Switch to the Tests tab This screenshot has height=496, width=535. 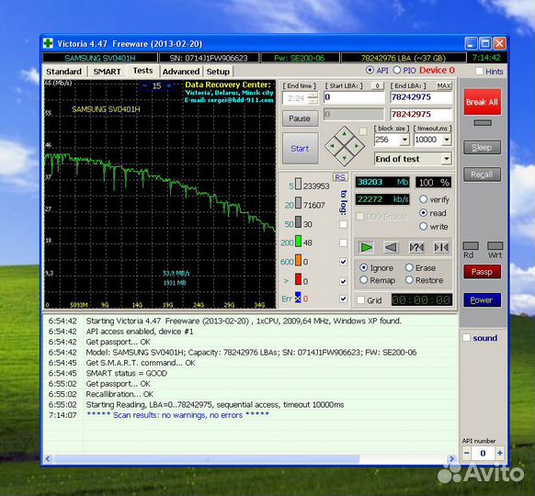click(x=142, y=71)
